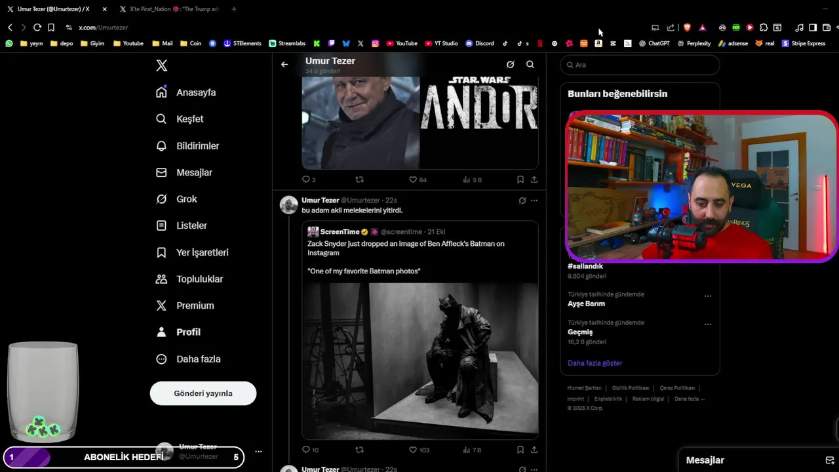Bookmark the Andor image post
This screenshot has height=472, width=839.
point(520,180)
